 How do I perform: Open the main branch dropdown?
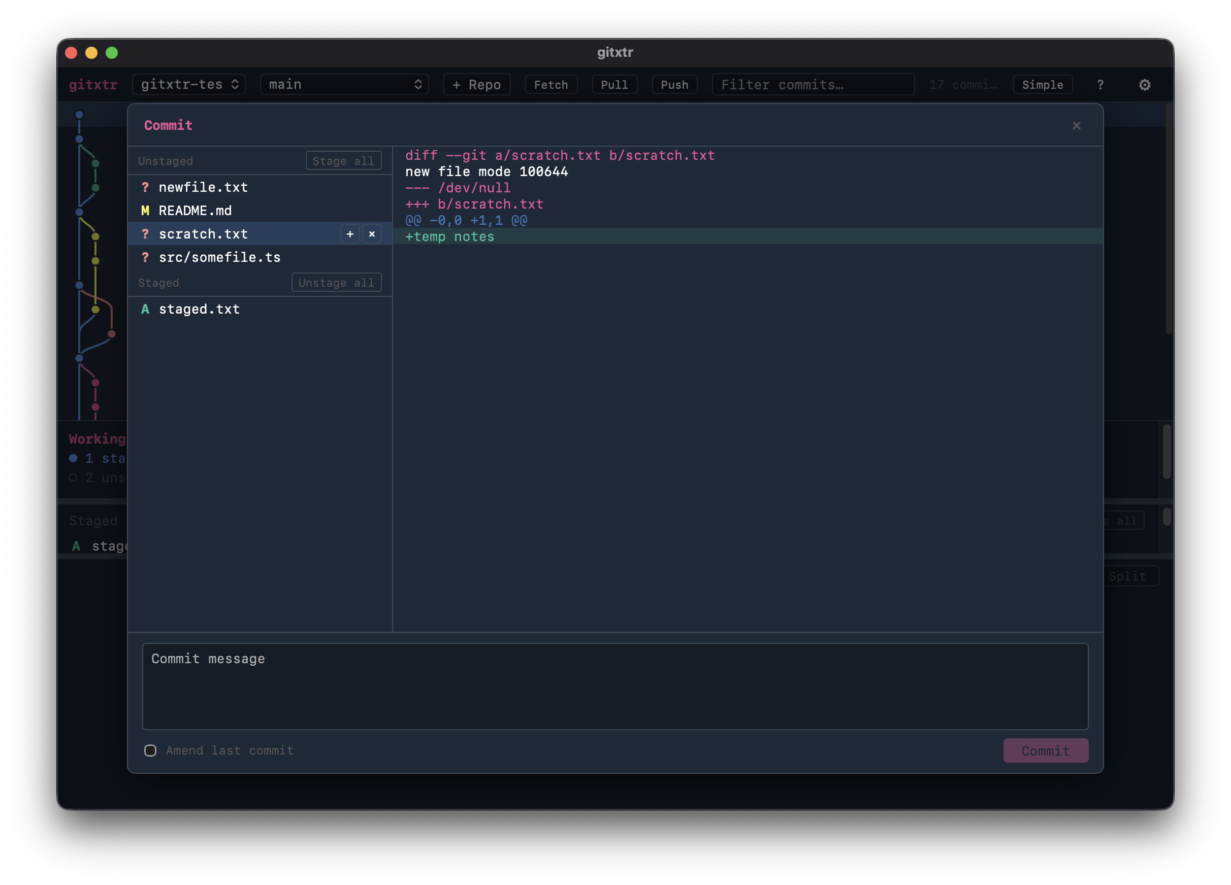click(345, 85)
